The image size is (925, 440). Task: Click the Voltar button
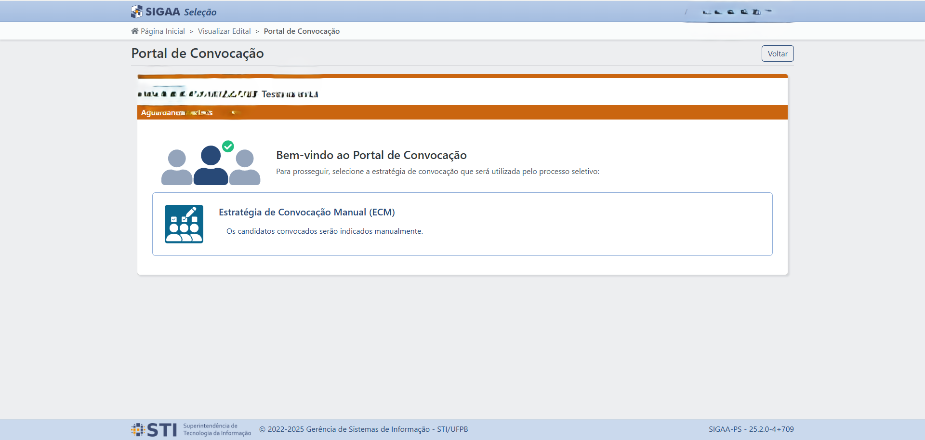click(778, 53)
